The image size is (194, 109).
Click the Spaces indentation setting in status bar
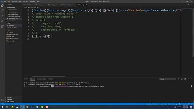(157, 104)
